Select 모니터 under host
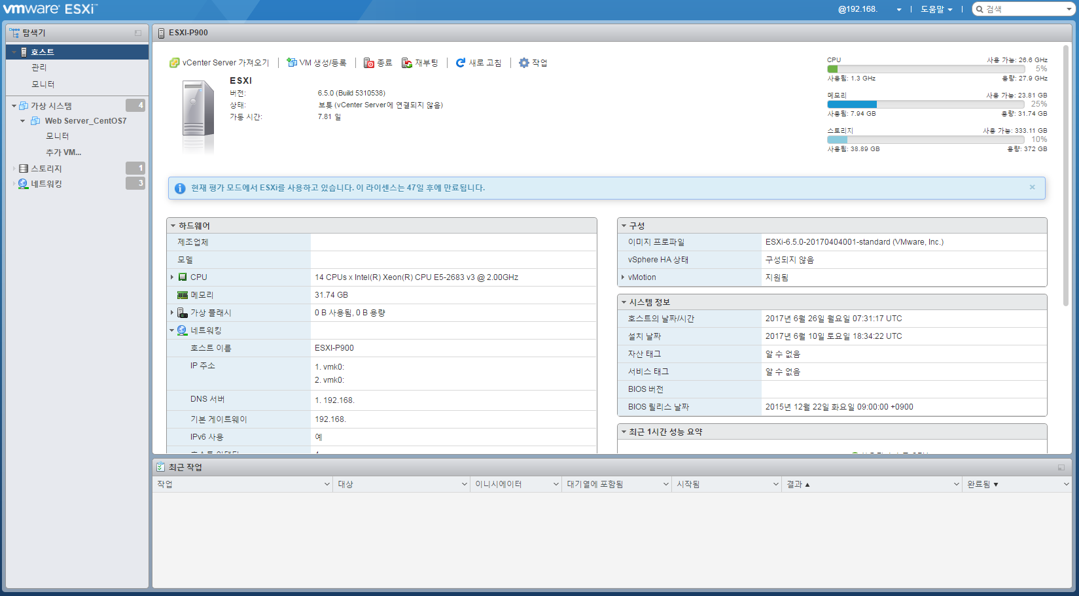This screenshot has width=1079, height=596. (x=43, y=84)
